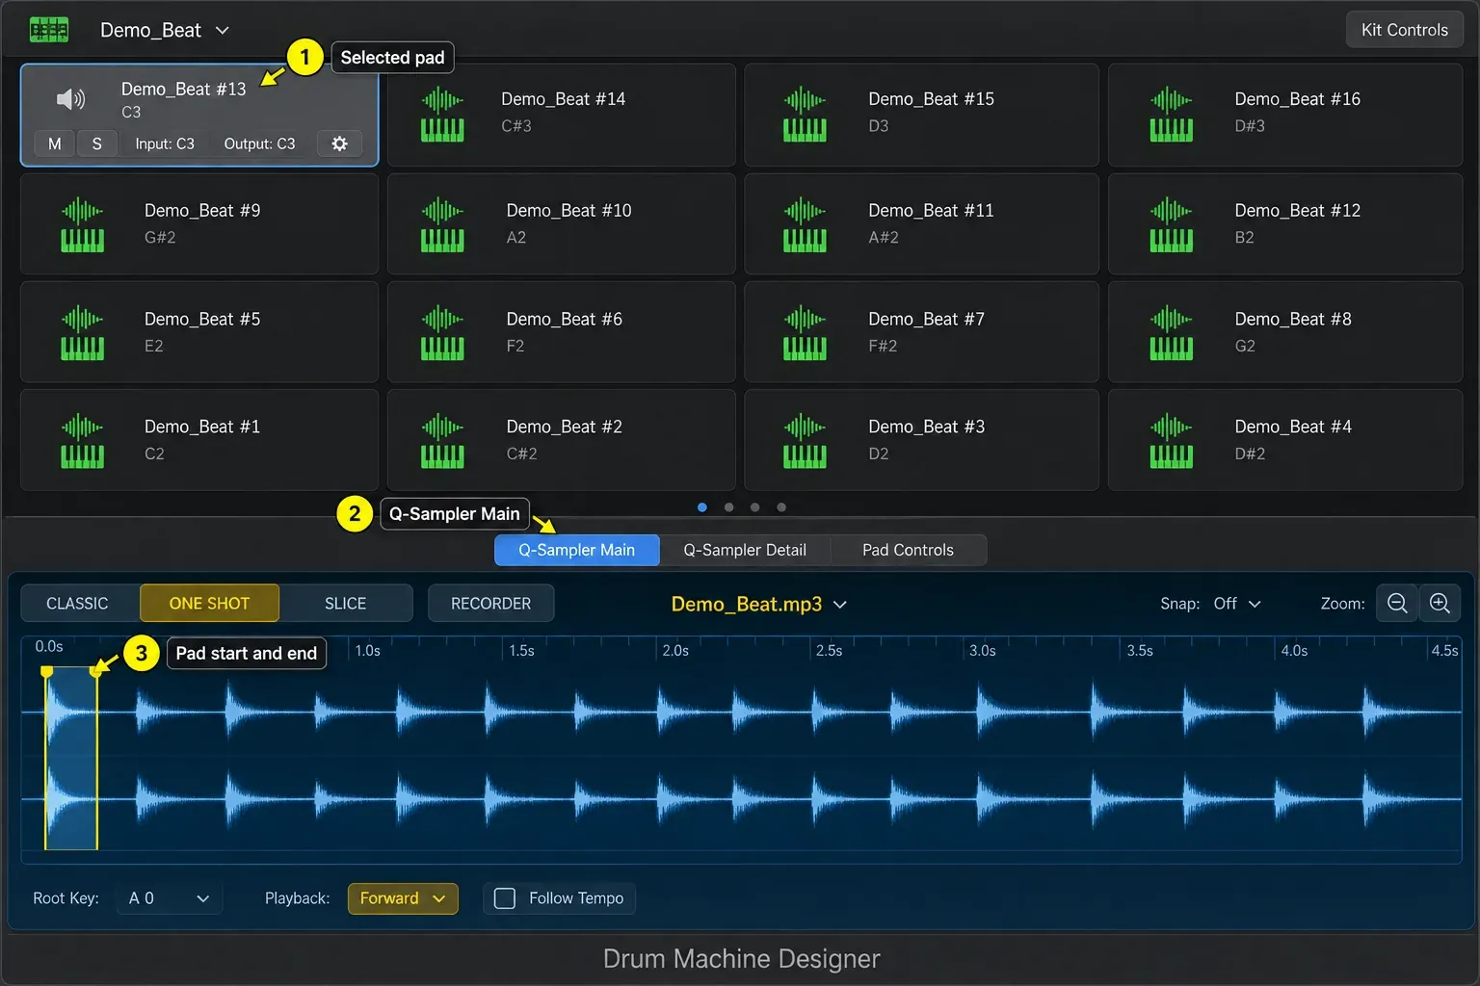Mute the Demo_Beat #13 pad
1480x986 pixels.
[55, 143]
